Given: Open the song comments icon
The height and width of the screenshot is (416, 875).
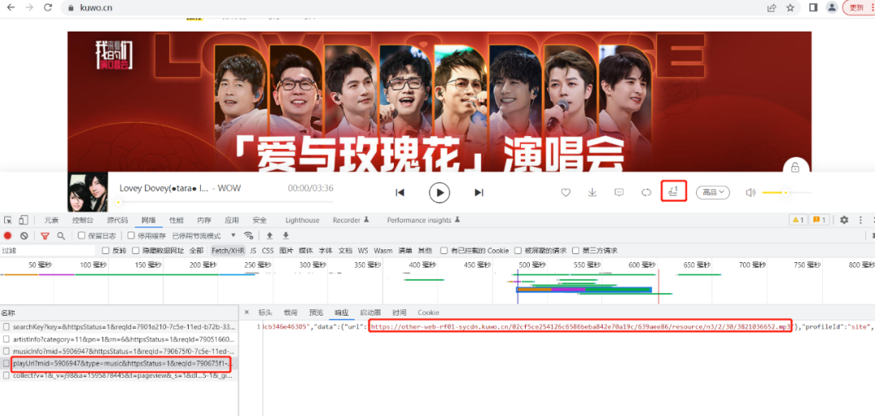Looking at the screenshot, I should (x=619, y=193).
